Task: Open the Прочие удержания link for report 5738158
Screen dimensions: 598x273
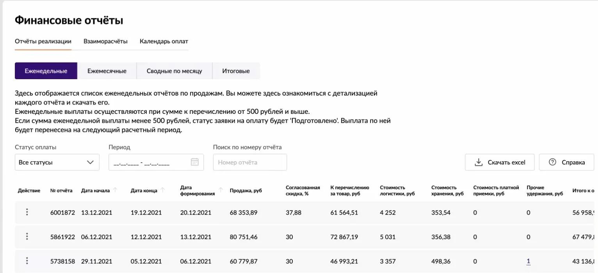Action: click(x=529, y=261)
